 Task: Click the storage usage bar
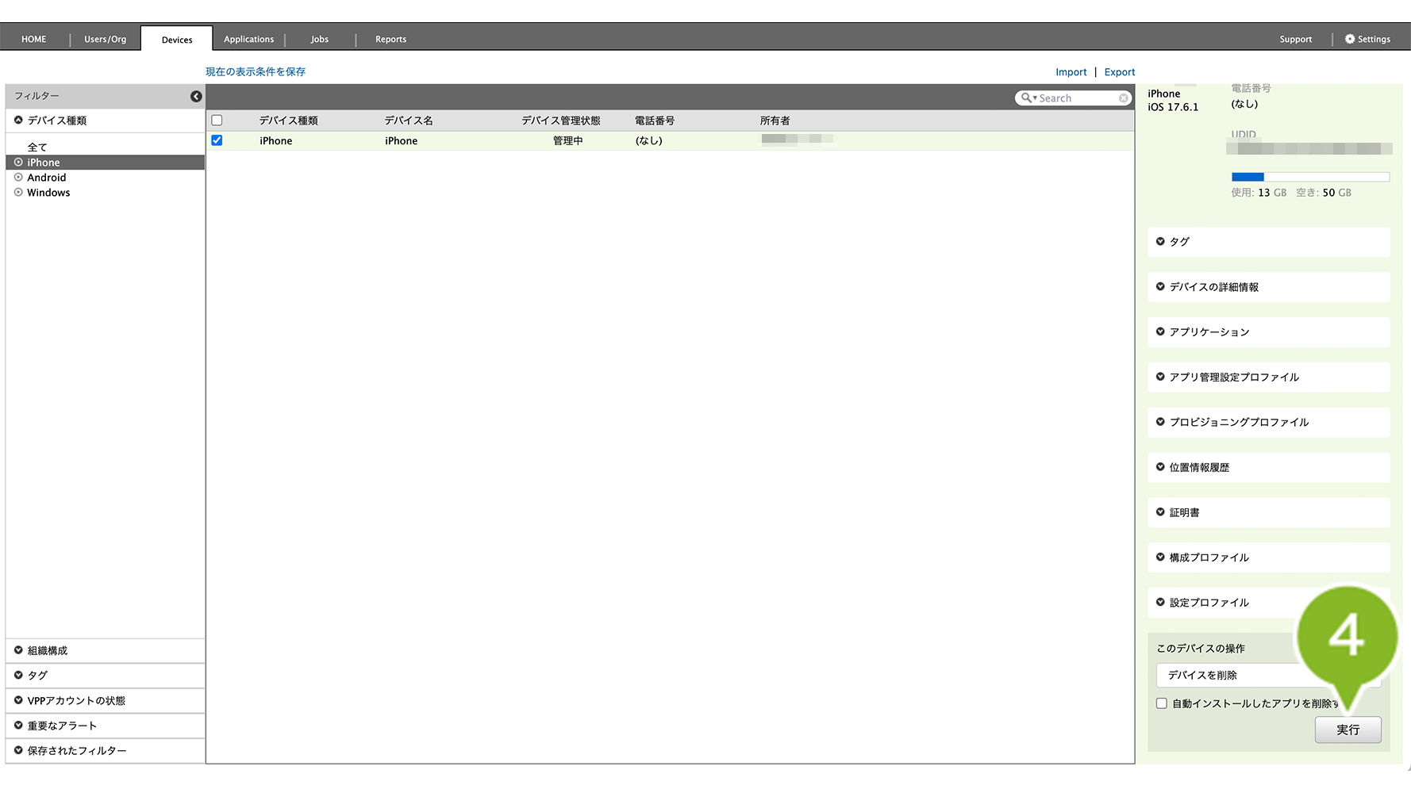(1310, 177)
